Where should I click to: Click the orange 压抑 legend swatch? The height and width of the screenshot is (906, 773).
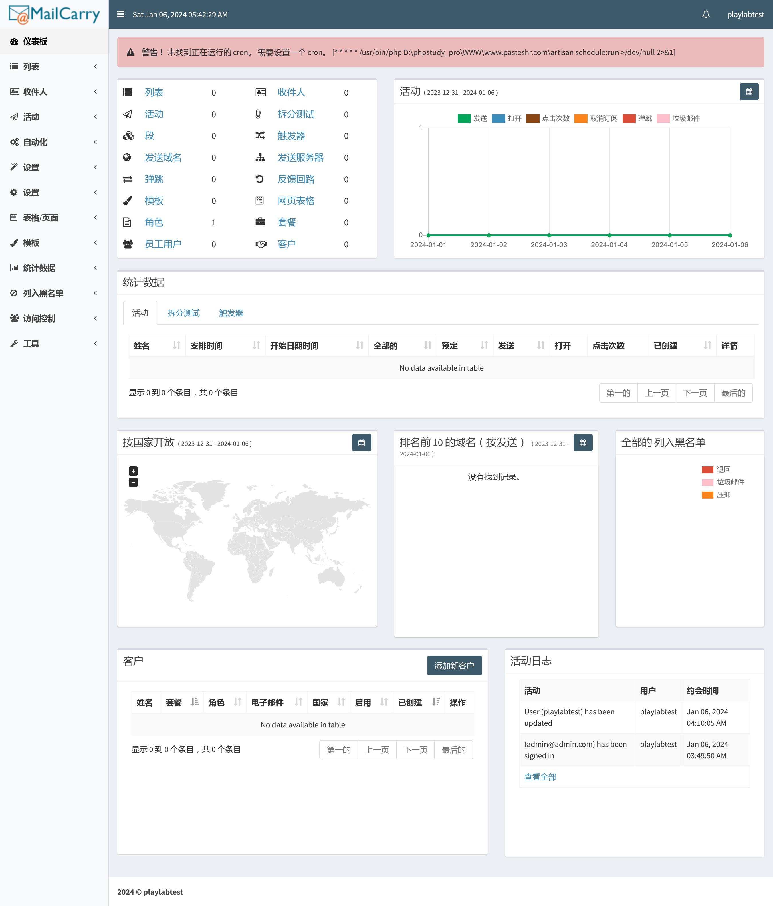707,495
